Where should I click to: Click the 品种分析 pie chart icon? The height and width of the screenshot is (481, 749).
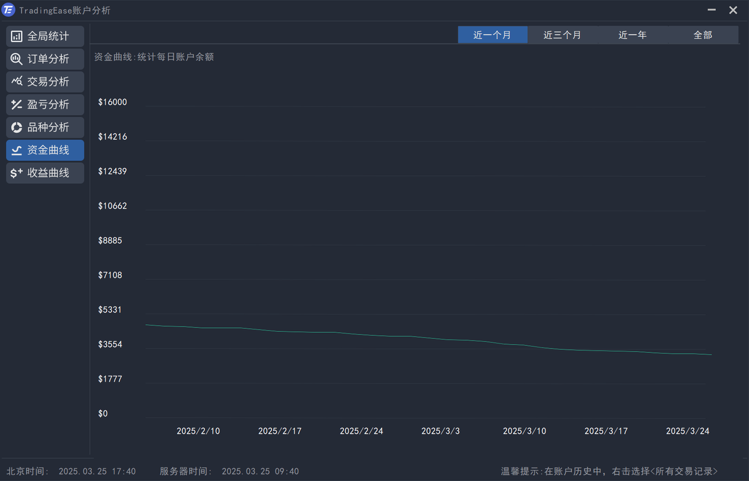click(16, 128)
